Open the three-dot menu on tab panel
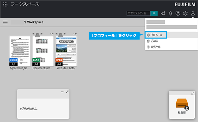Viewport: 198px width, 122px height. coord(62,92)
